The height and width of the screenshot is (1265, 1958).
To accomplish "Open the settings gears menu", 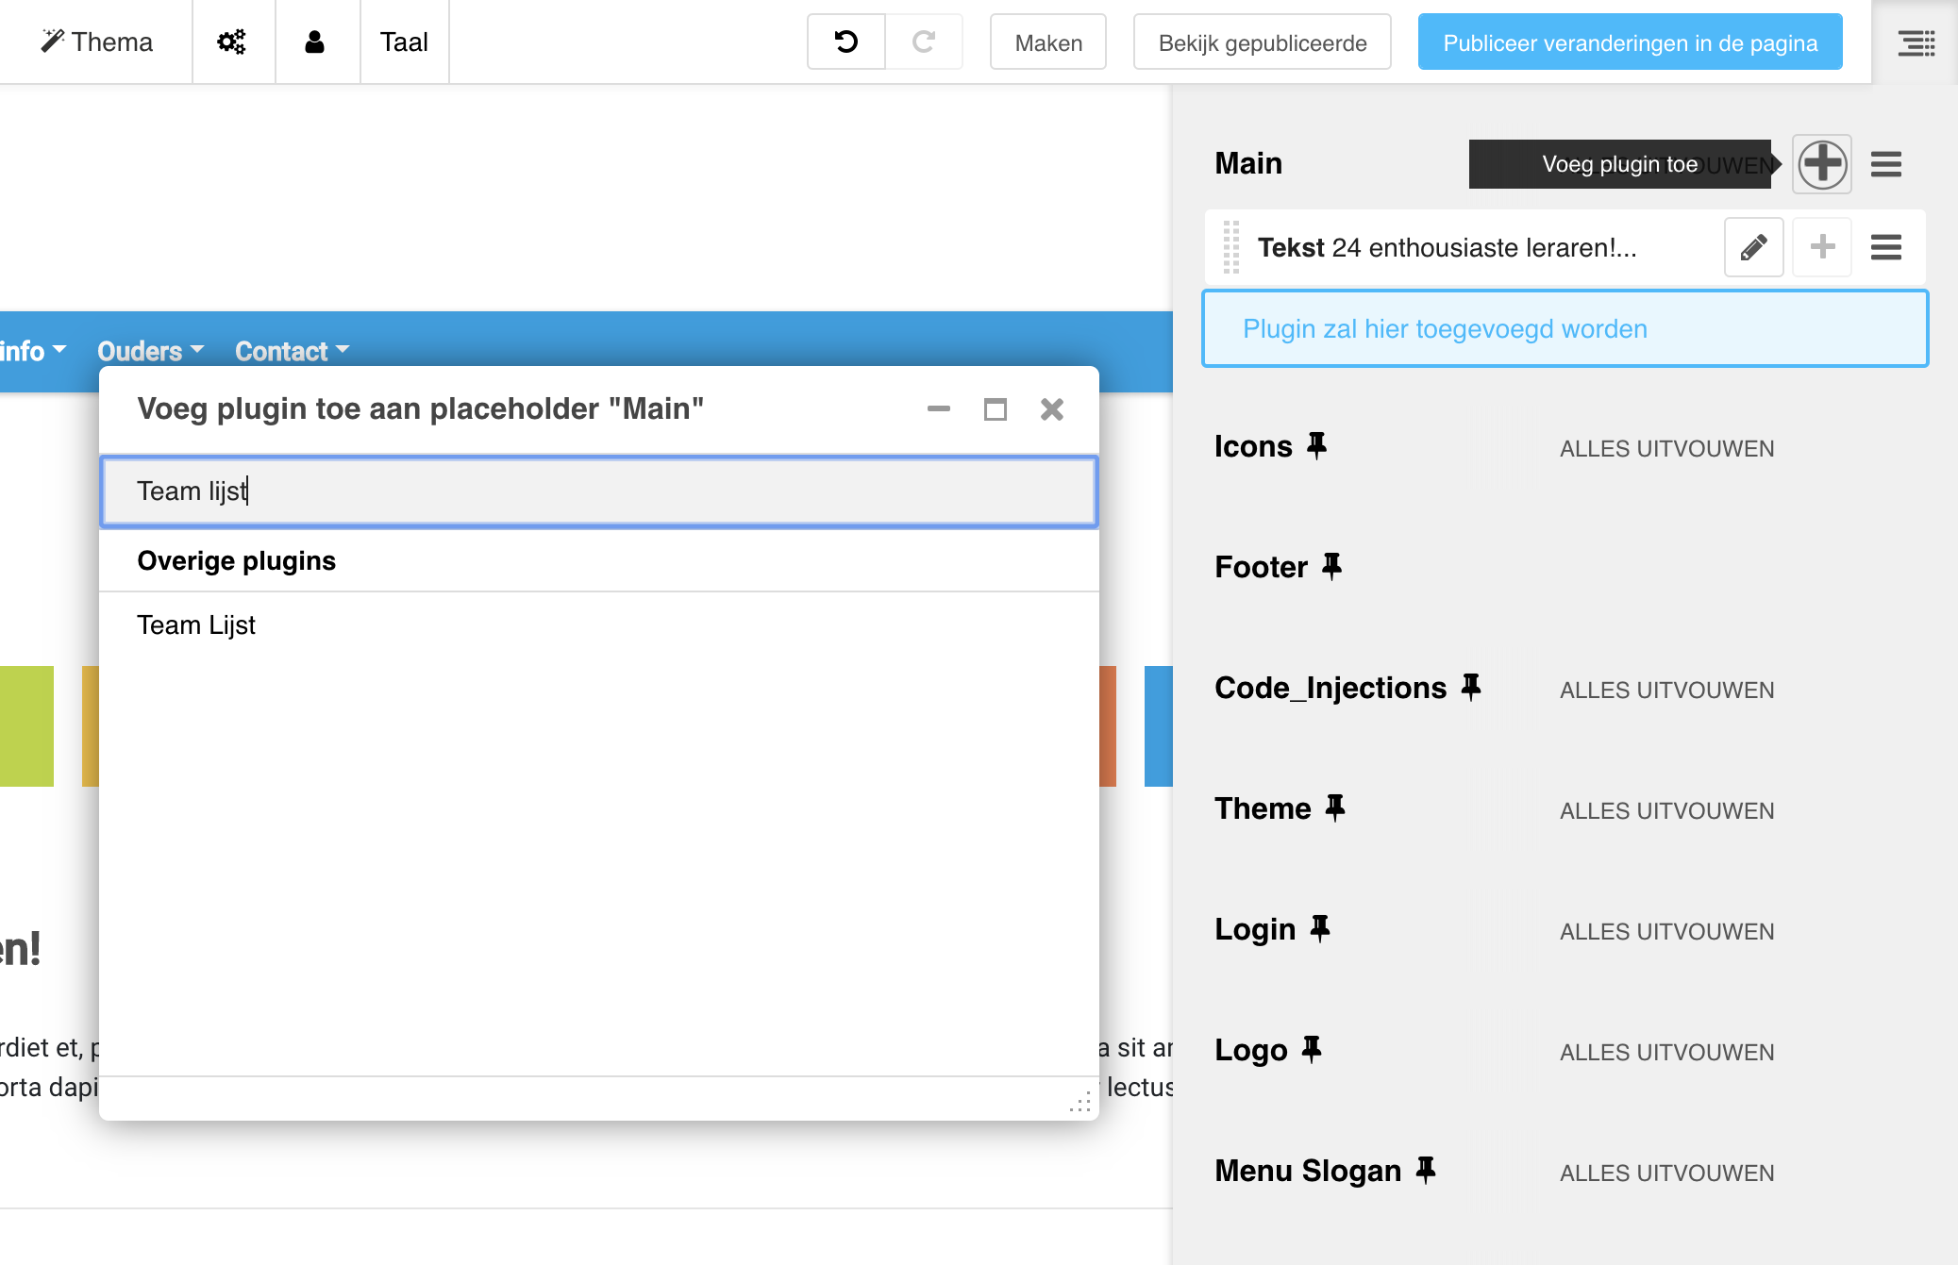I will point(232,42).
